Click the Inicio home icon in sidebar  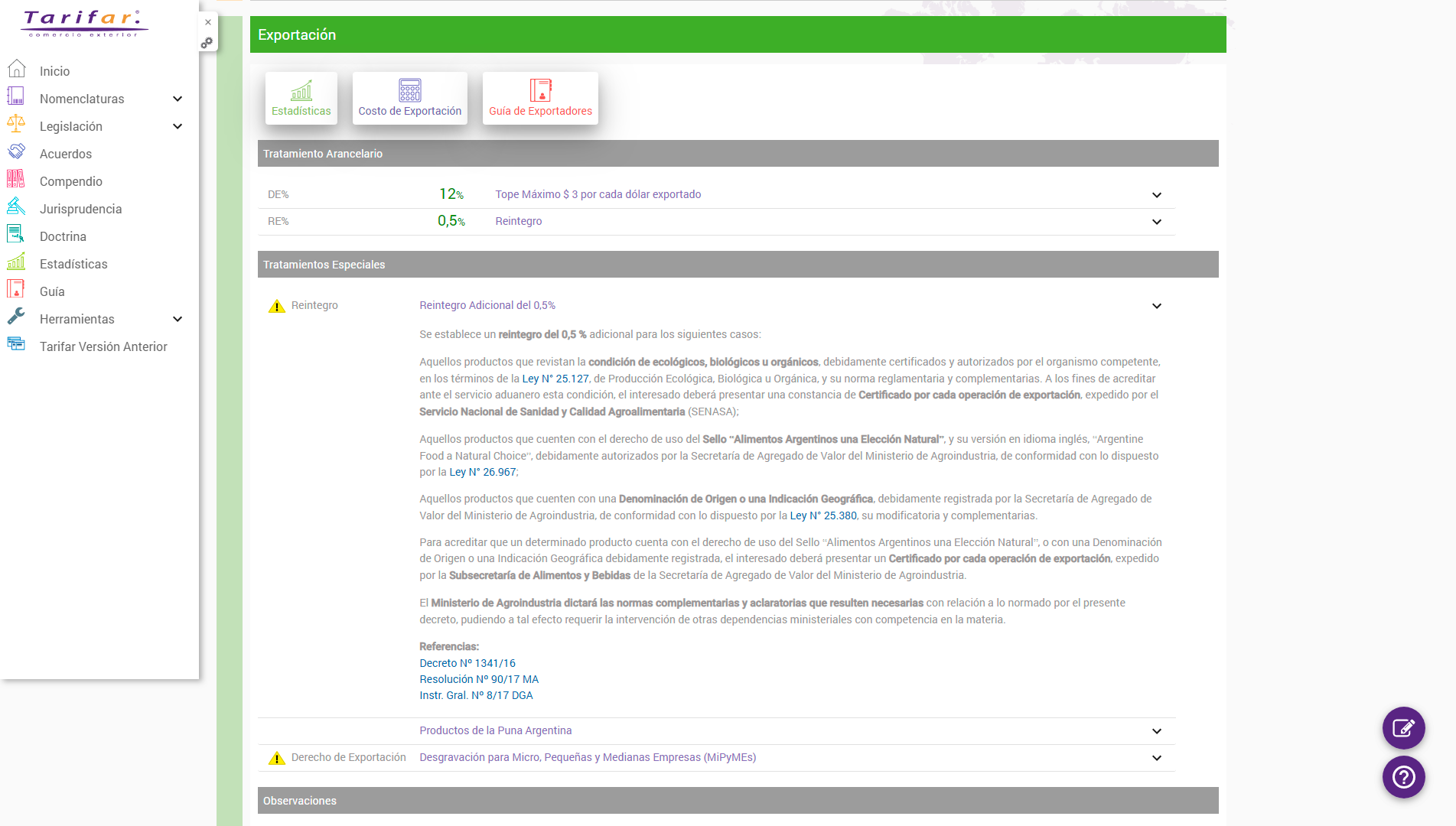16,70
